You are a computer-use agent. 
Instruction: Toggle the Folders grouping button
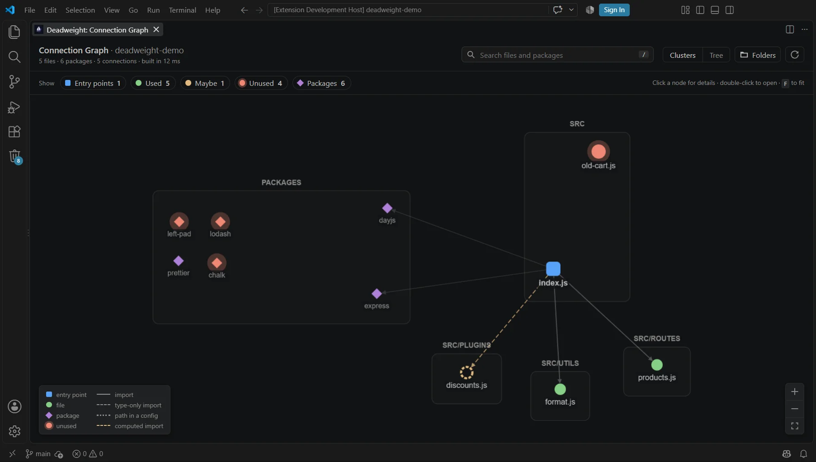pyautogui.click(x=758, y=55)
